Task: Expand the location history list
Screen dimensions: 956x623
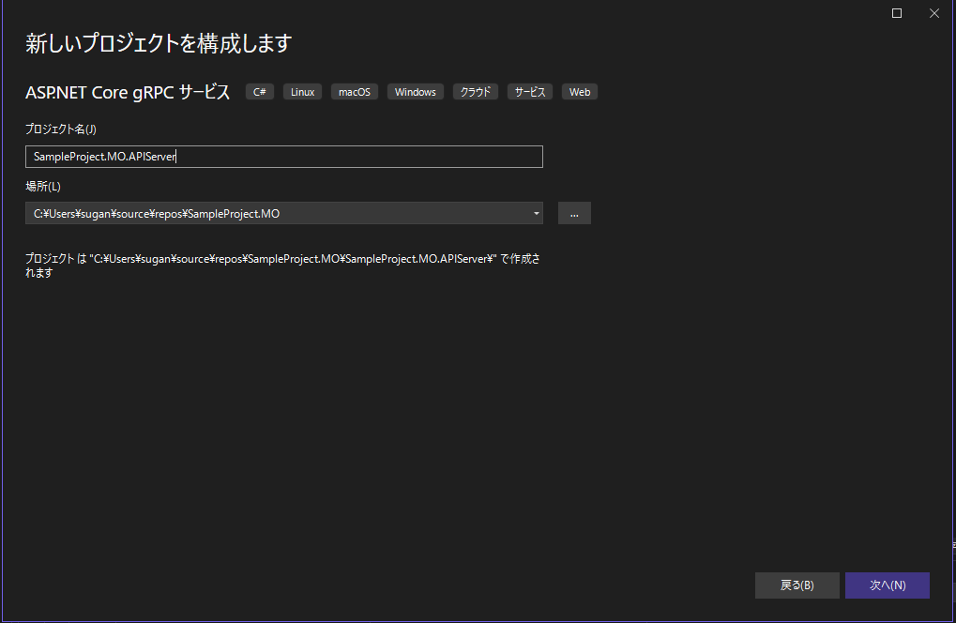Action: [537, 213]
